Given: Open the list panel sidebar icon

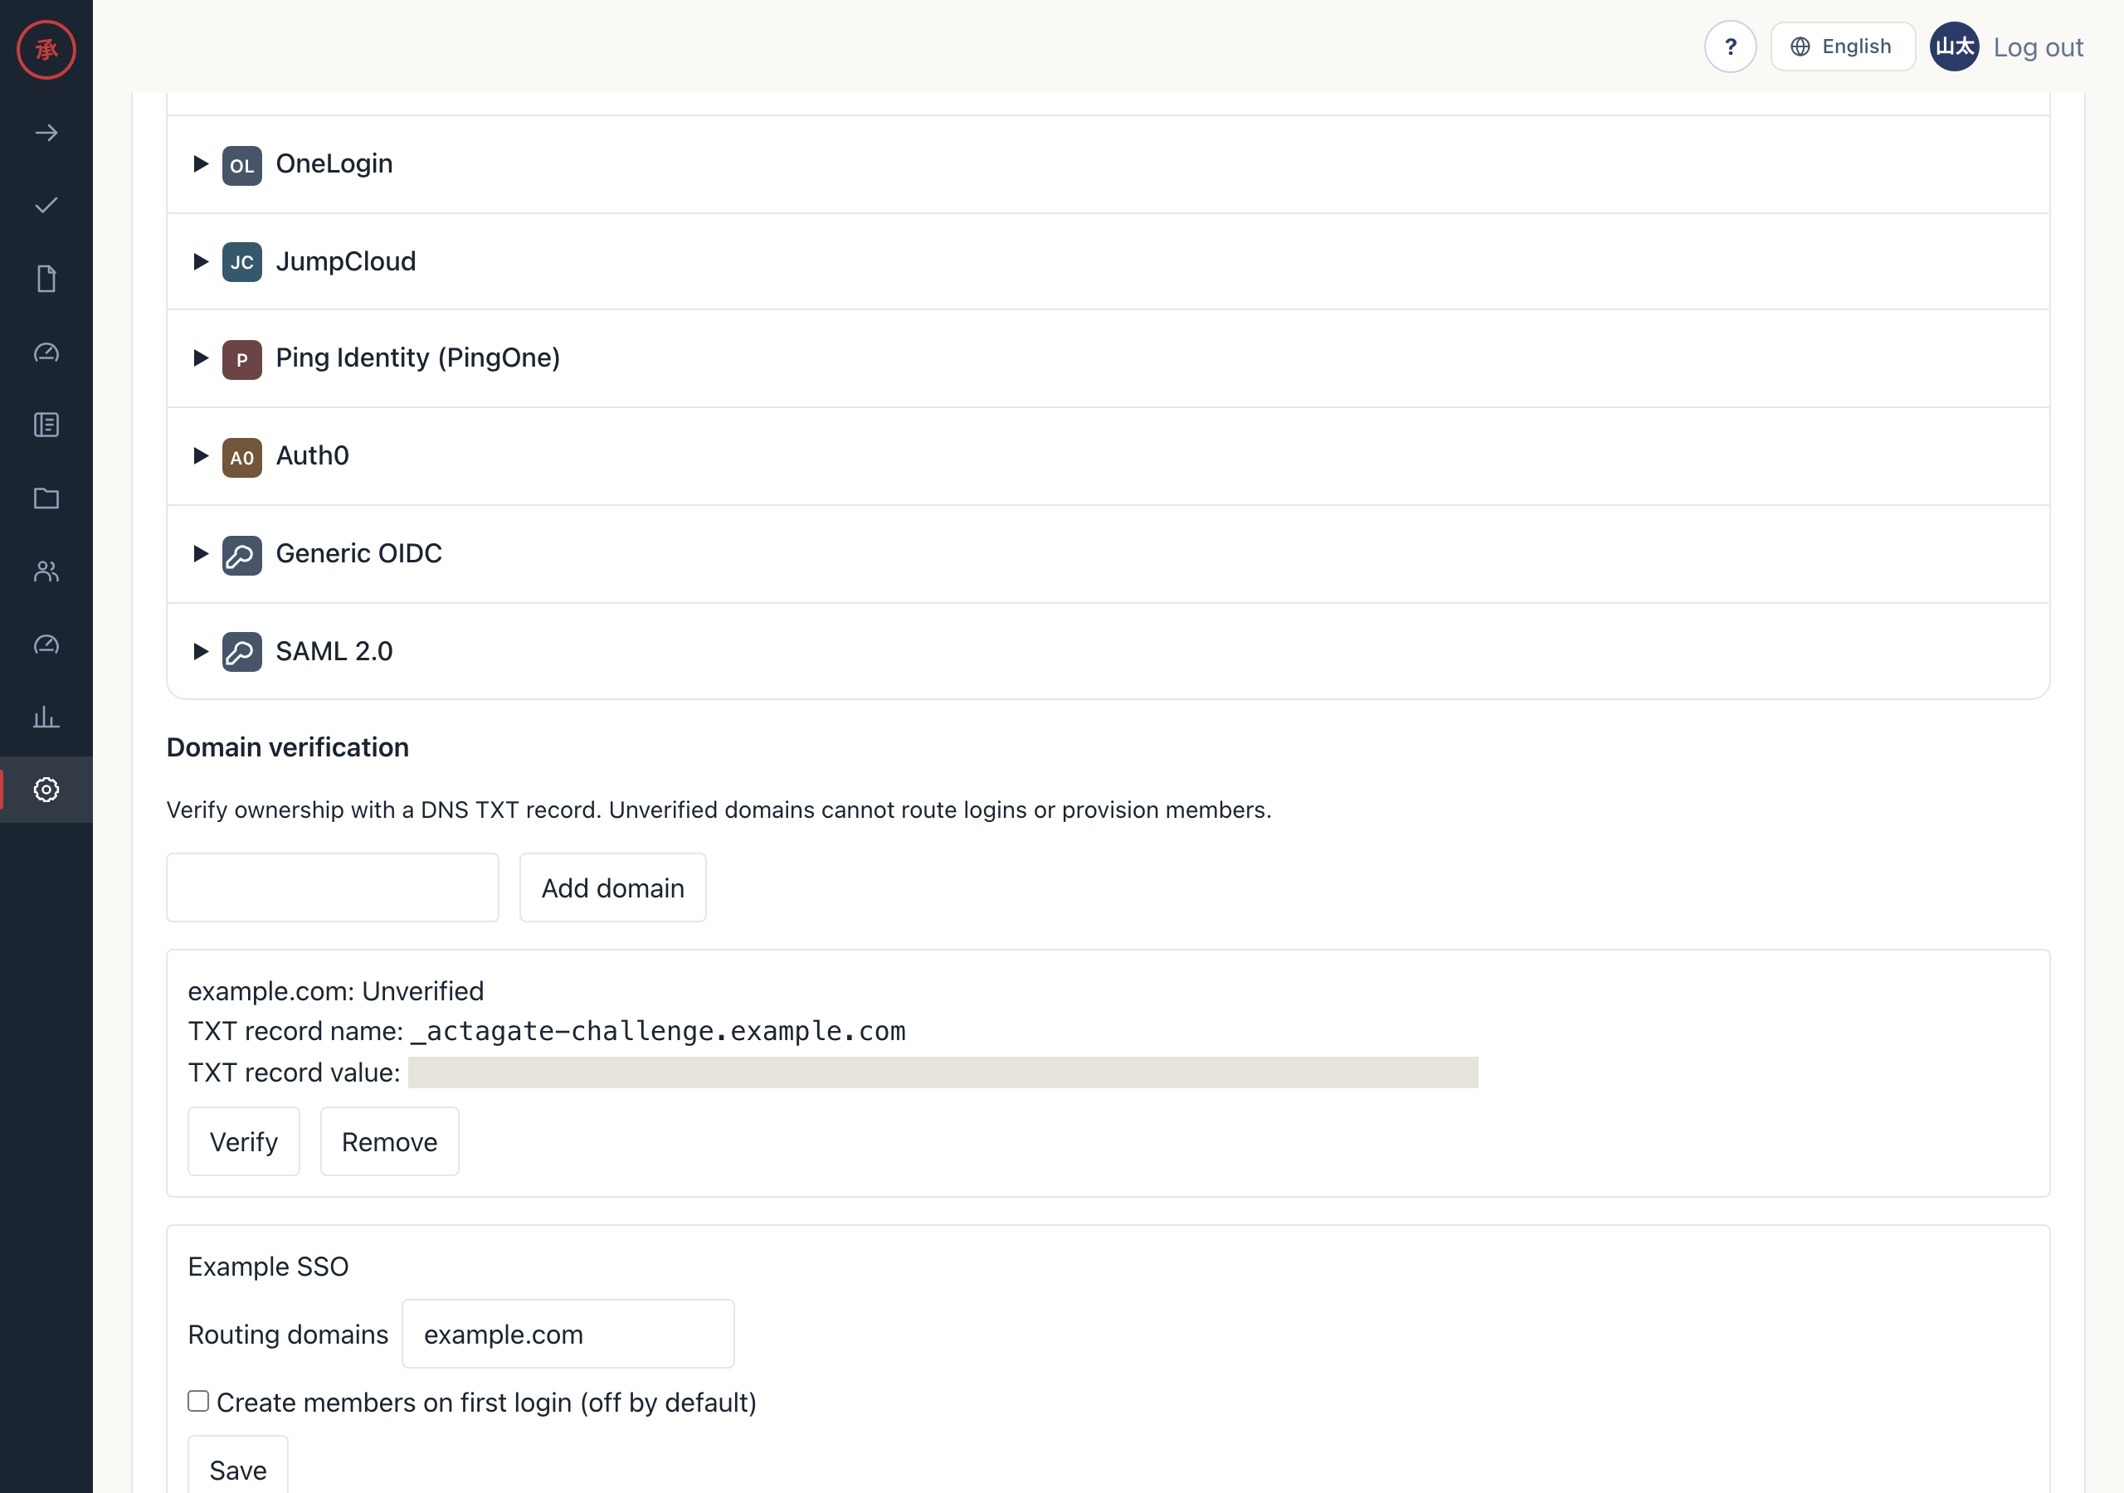Looking at the screenshot, I should [46, 425].
